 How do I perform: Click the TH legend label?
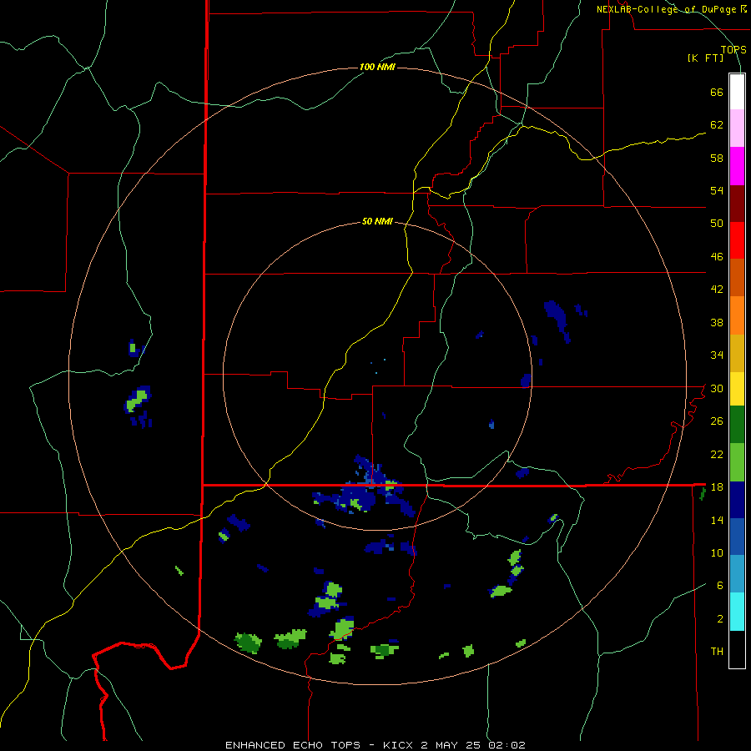click(717, 652)
